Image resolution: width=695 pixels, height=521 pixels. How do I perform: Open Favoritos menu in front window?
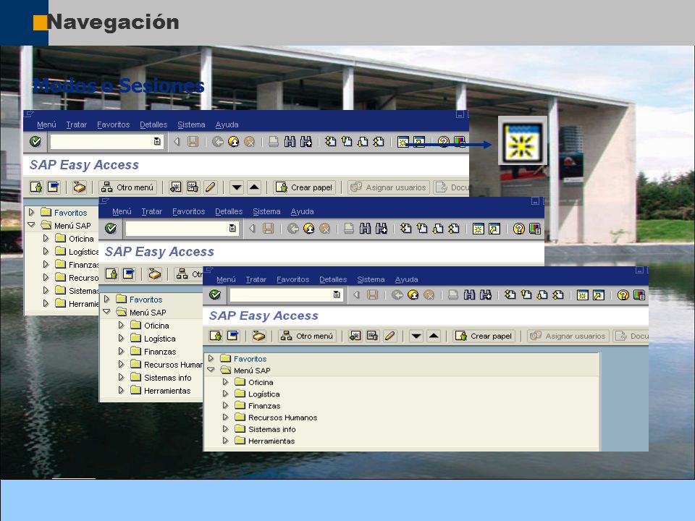click(292, 279)
